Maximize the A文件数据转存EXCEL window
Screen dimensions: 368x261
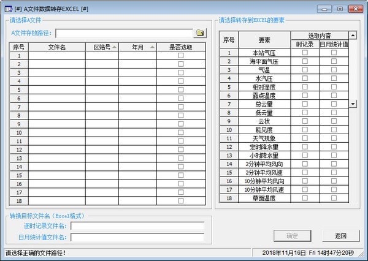pos(340,9)
